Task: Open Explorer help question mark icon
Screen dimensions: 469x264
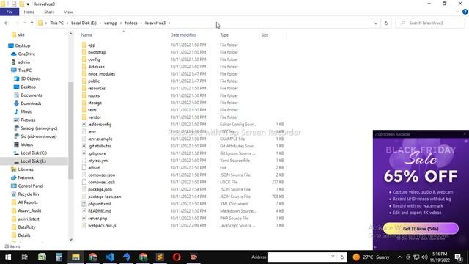Action: 465,12
